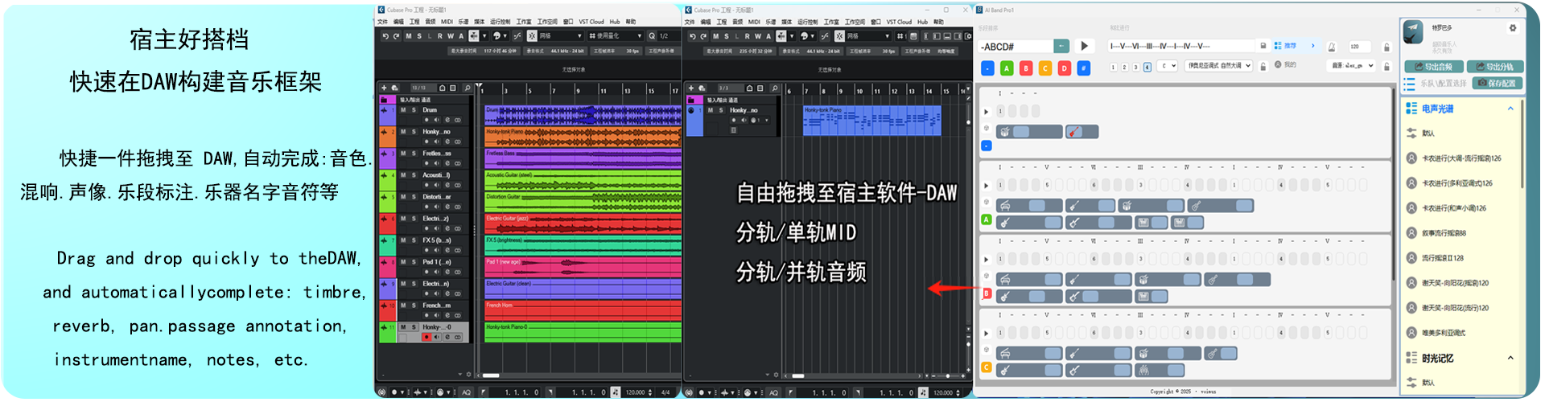Collapse the 电声光谱 preset group
This screenshot has height=402, width=1545.
tap(1510, 109)
